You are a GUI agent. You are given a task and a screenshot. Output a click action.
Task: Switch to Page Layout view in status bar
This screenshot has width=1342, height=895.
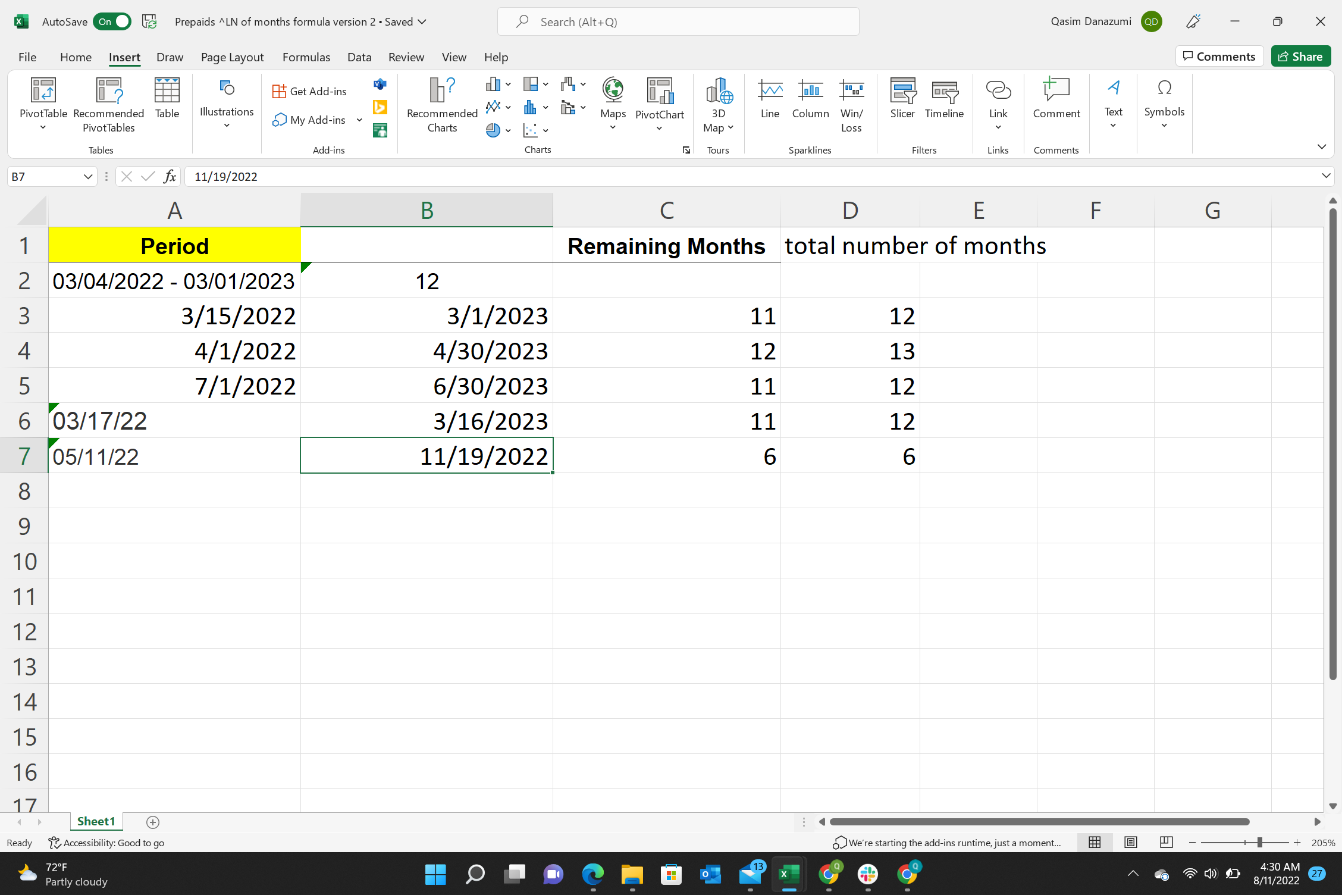coord(1131,843)
